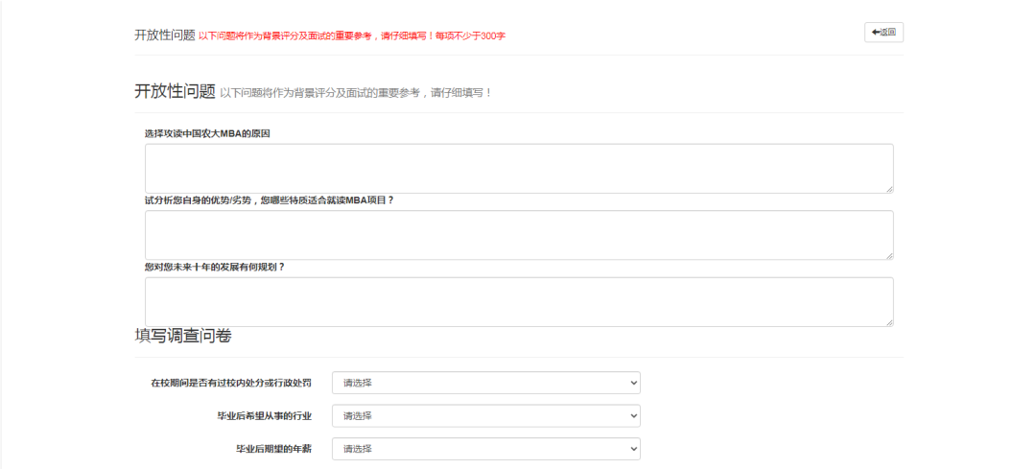Click the strengths and weaknesses answer text area

coord(518,235)
